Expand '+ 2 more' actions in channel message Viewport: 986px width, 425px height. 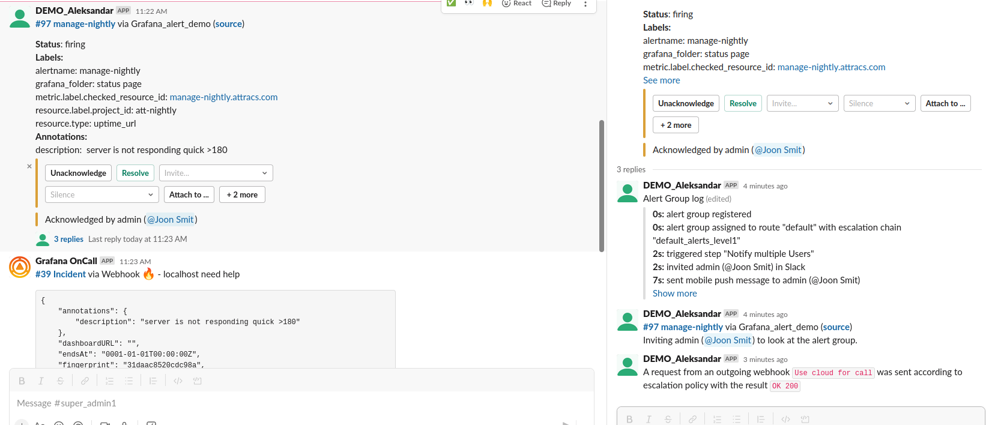pyautogui.click(x=242, y=194)
